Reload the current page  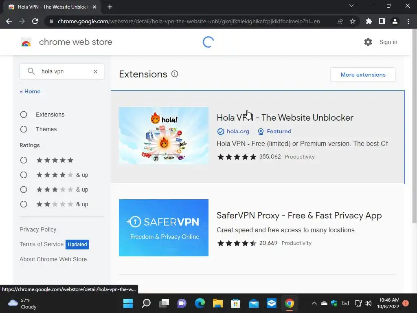click(x=35, y=21)
